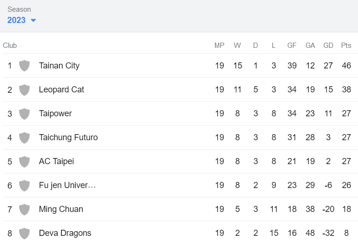Viewport: 358px width, 249px height.
Task: Click the Club column header
Action: point(10,45)
